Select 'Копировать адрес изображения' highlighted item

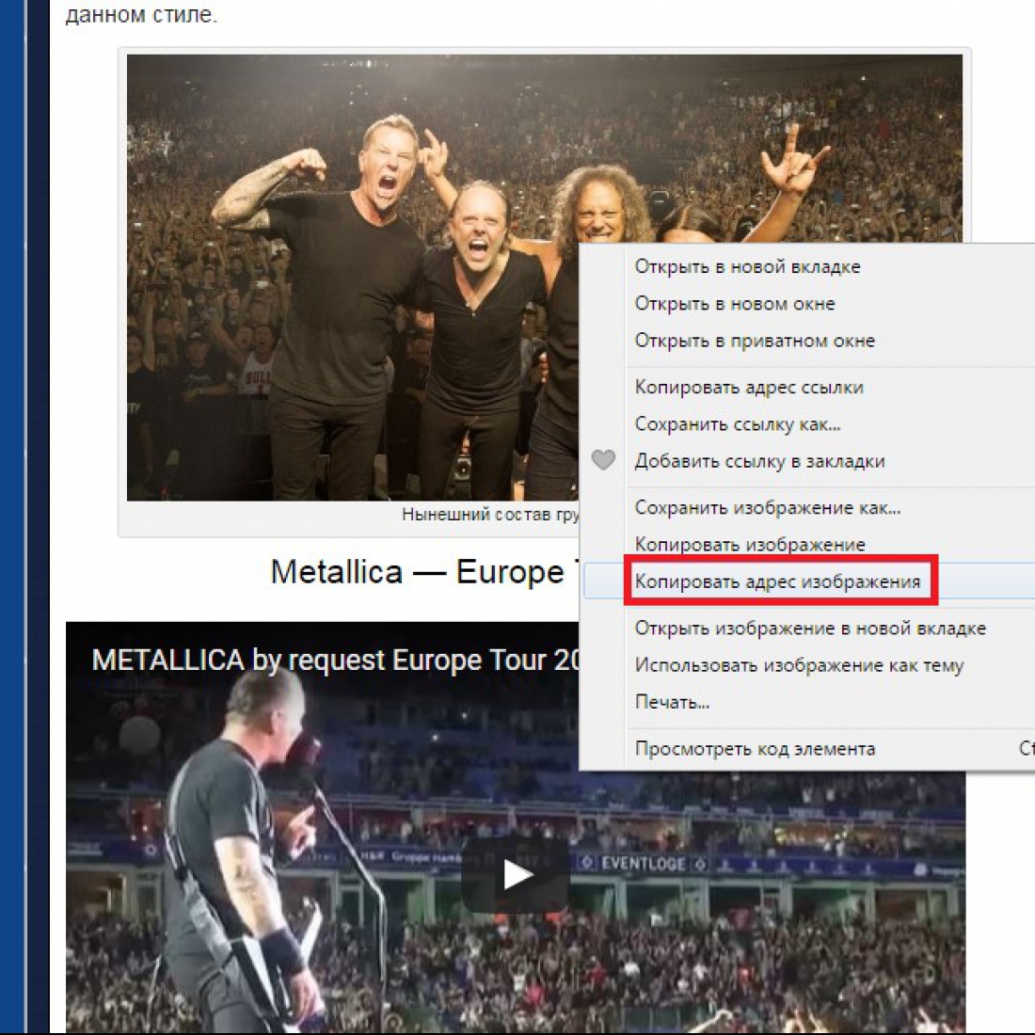(777, 581)
